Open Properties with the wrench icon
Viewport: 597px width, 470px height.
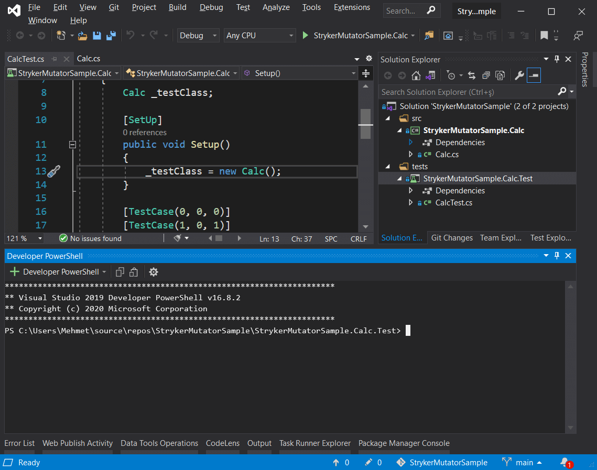[519, 75]
